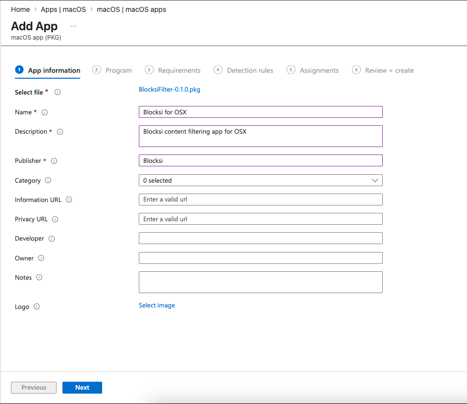
Task: Navigate to Apps | macOS breadcrumb
Action: tap(63, 9)
